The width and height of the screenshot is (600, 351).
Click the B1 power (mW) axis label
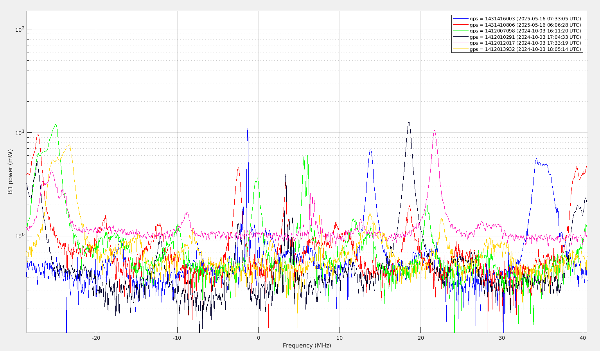(10, 172)
